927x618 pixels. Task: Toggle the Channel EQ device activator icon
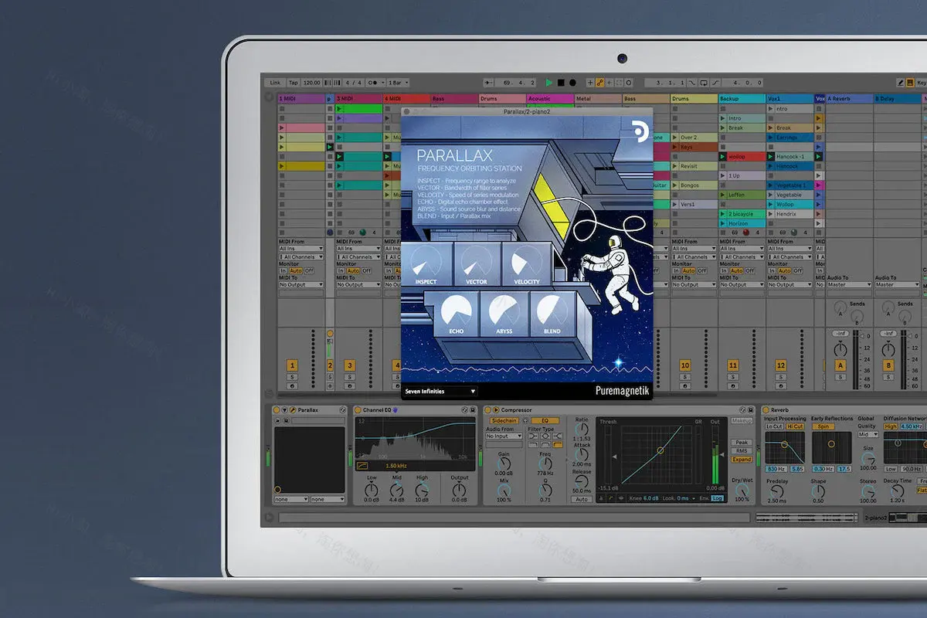click(x=358, y=409)
